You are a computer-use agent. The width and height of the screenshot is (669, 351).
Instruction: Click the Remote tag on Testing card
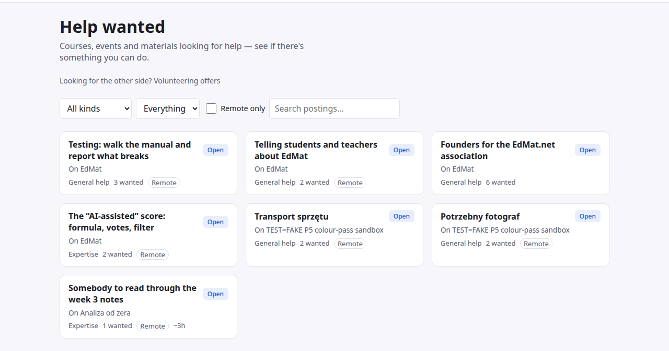click(x=164, y=183)
